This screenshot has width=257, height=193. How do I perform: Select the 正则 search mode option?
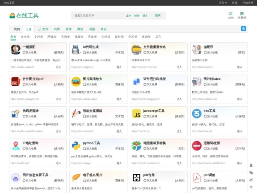pyautogui.click(x=128, y=15)
